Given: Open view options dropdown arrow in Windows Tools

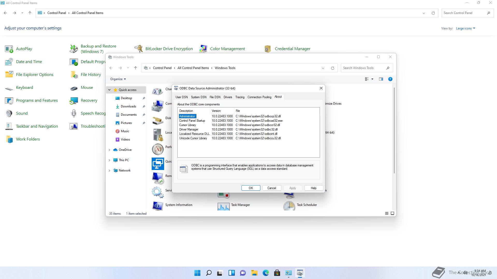Looking at the screenshot, I should (372, 79).
